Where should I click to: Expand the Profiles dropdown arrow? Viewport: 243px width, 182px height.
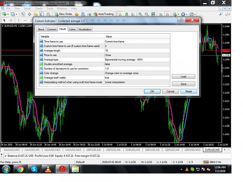(16, 14)
